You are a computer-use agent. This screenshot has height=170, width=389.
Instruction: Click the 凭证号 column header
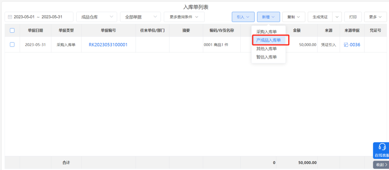tap(375, 30)
